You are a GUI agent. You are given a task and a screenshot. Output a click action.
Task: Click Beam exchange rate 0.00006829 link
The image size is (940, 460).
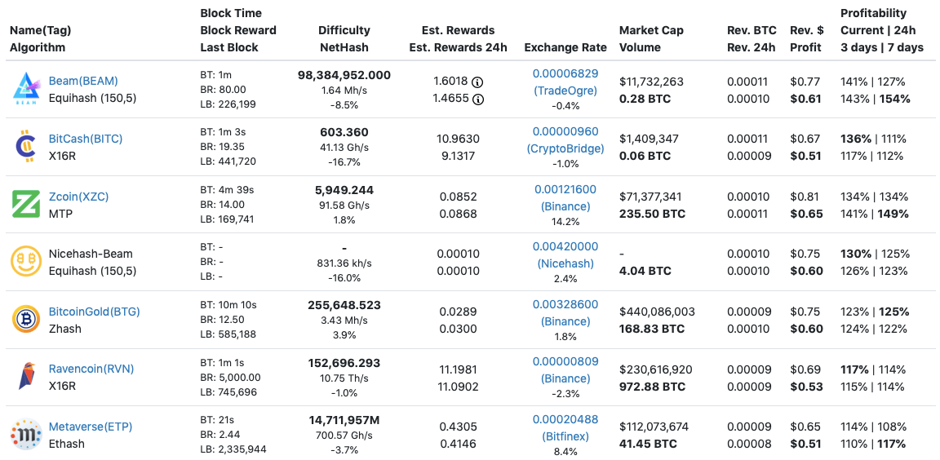[x=565, y=73]
